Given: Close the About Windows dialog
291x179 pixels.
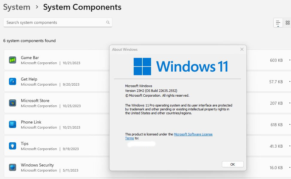Looking at the screenshot, I should (x=242, y=49).
